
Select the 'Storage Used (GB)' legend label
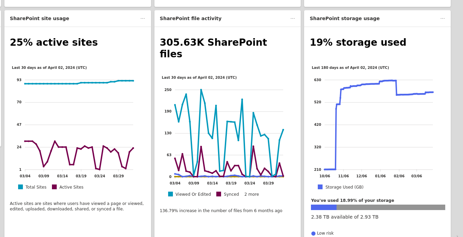pos(344,187)
